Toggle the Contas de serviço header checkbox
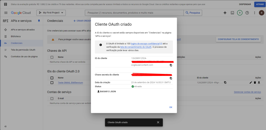This screenshot has width=266, height=130. (x=52, y=98)
